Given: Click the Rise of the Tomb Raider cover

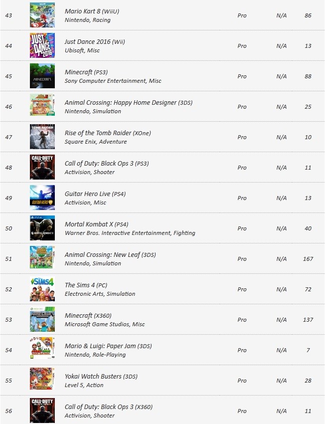Looking at the screenshot, I should pyautogui.click(x=42, y=137).
